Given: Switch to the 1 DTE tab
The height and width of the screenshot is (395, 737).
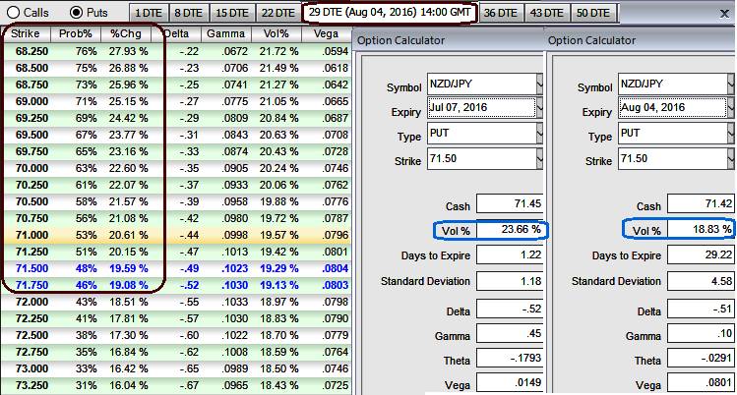Looking at the screenshot, I should pos(147,13).
